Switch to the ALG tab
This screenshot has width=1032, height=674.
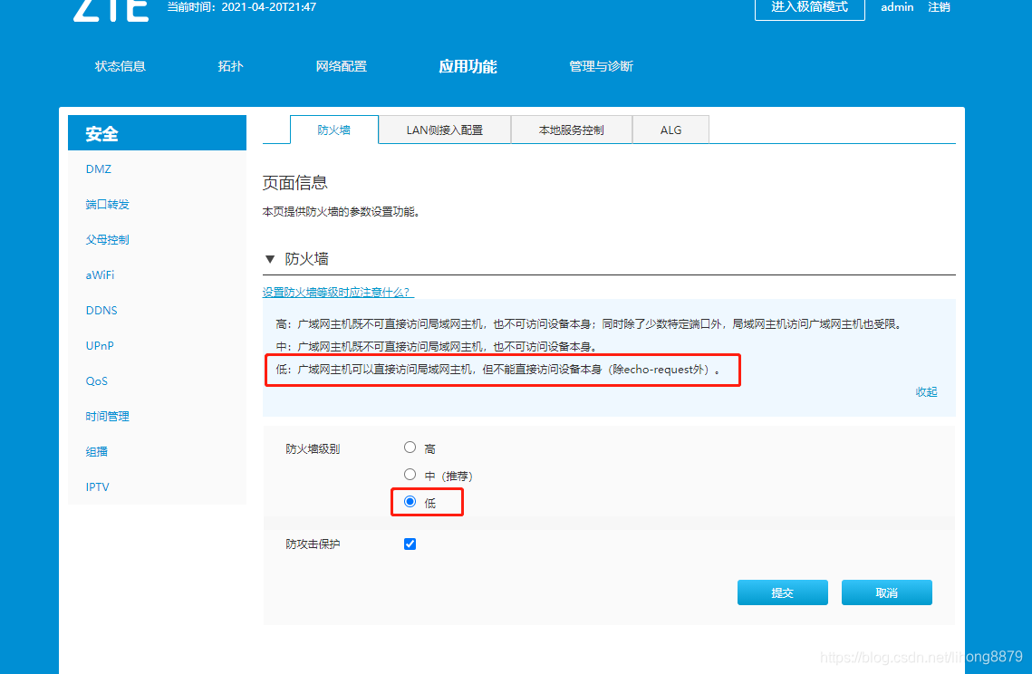[670, 130]
